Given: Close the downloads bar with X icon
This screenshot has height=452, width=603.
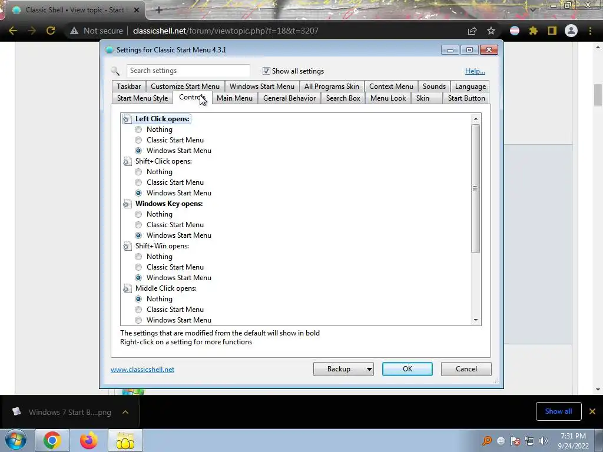Looking at the screenshot, I should [592, 411].
